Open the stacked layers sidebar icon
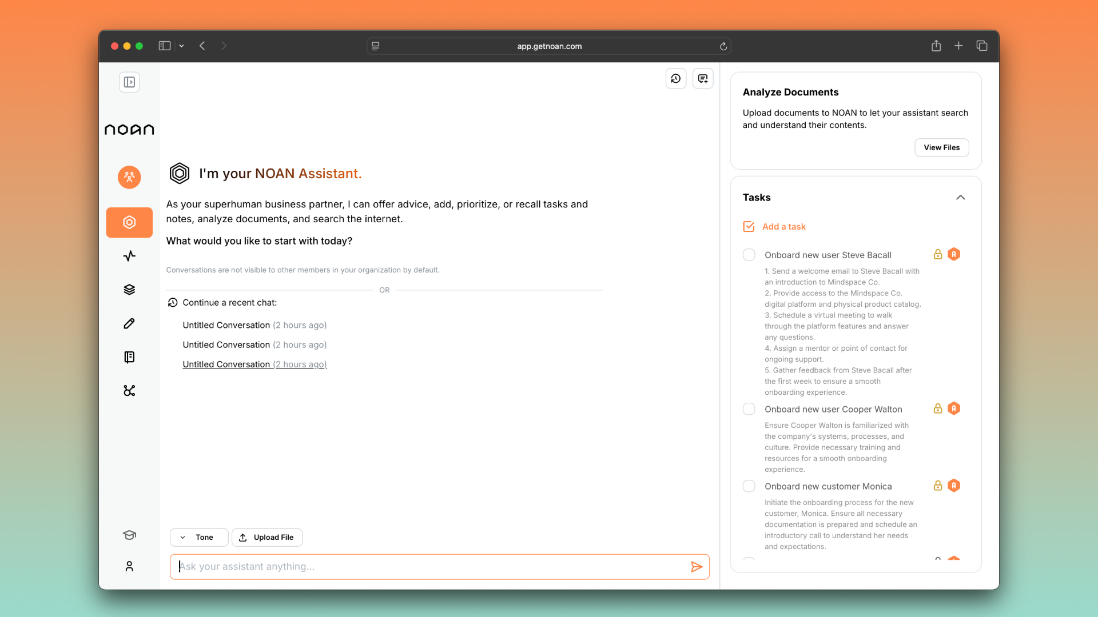1098x617 pixels. [129, 290]
